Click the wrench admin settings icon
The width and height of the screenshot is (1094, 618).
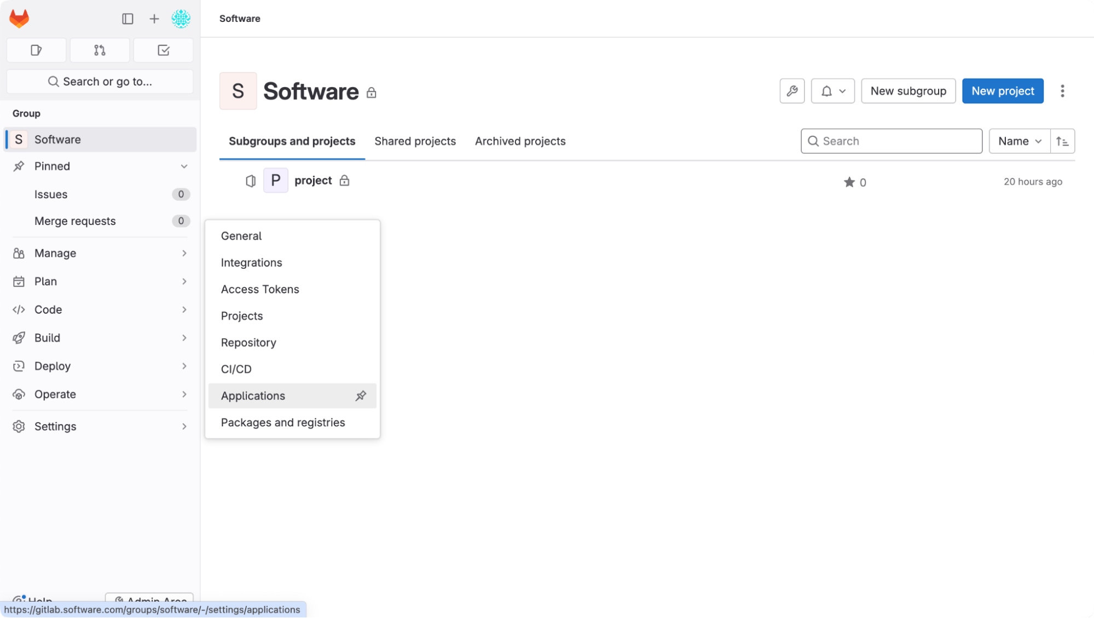point(792,91)
